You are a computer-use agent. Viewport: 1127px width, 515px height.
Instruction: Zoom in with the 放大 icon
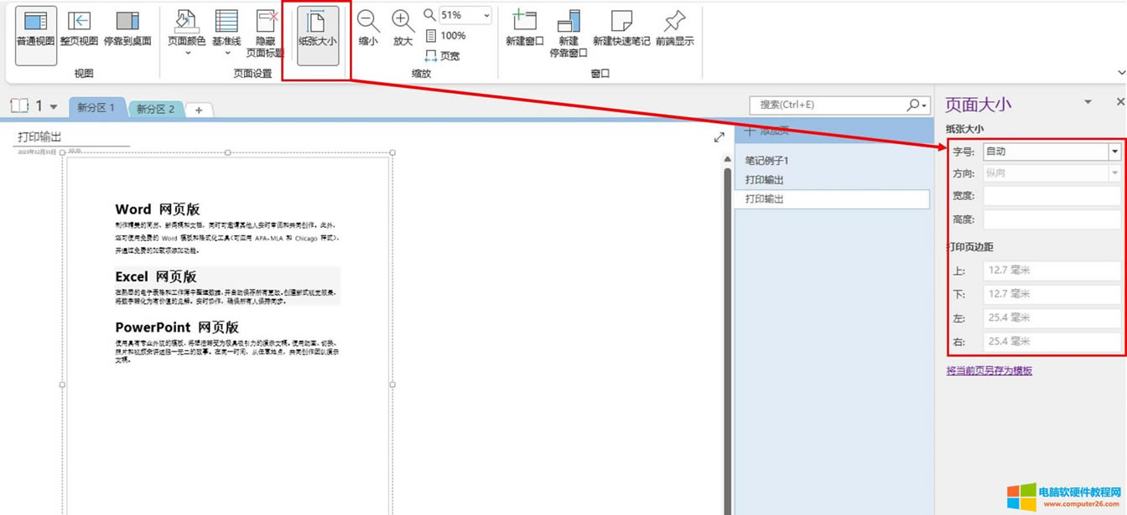click(403, 29)
